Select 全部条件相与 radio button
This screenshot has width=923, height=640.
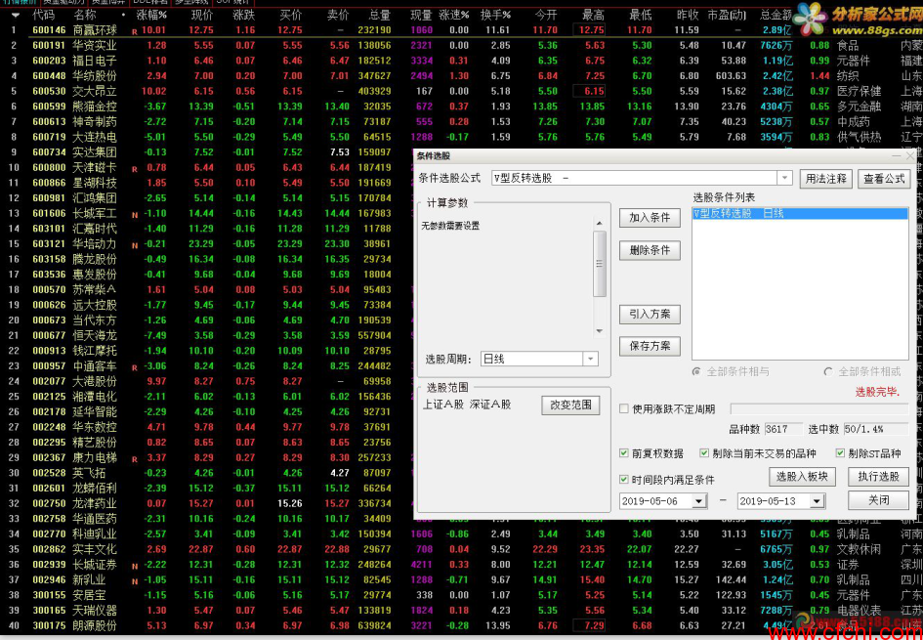coord(696,371)
